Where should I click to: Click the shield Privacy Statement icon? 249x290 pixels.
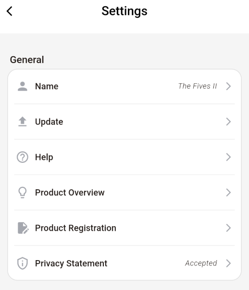23,263
